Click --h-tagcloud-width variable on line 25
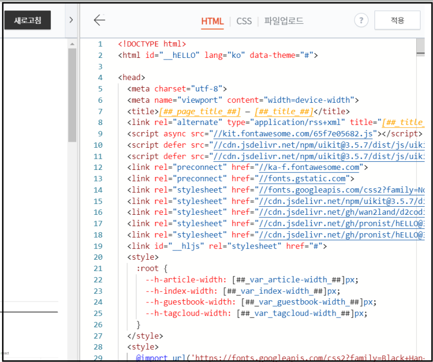This screenshot has width=433, height=362. (188, 313)
